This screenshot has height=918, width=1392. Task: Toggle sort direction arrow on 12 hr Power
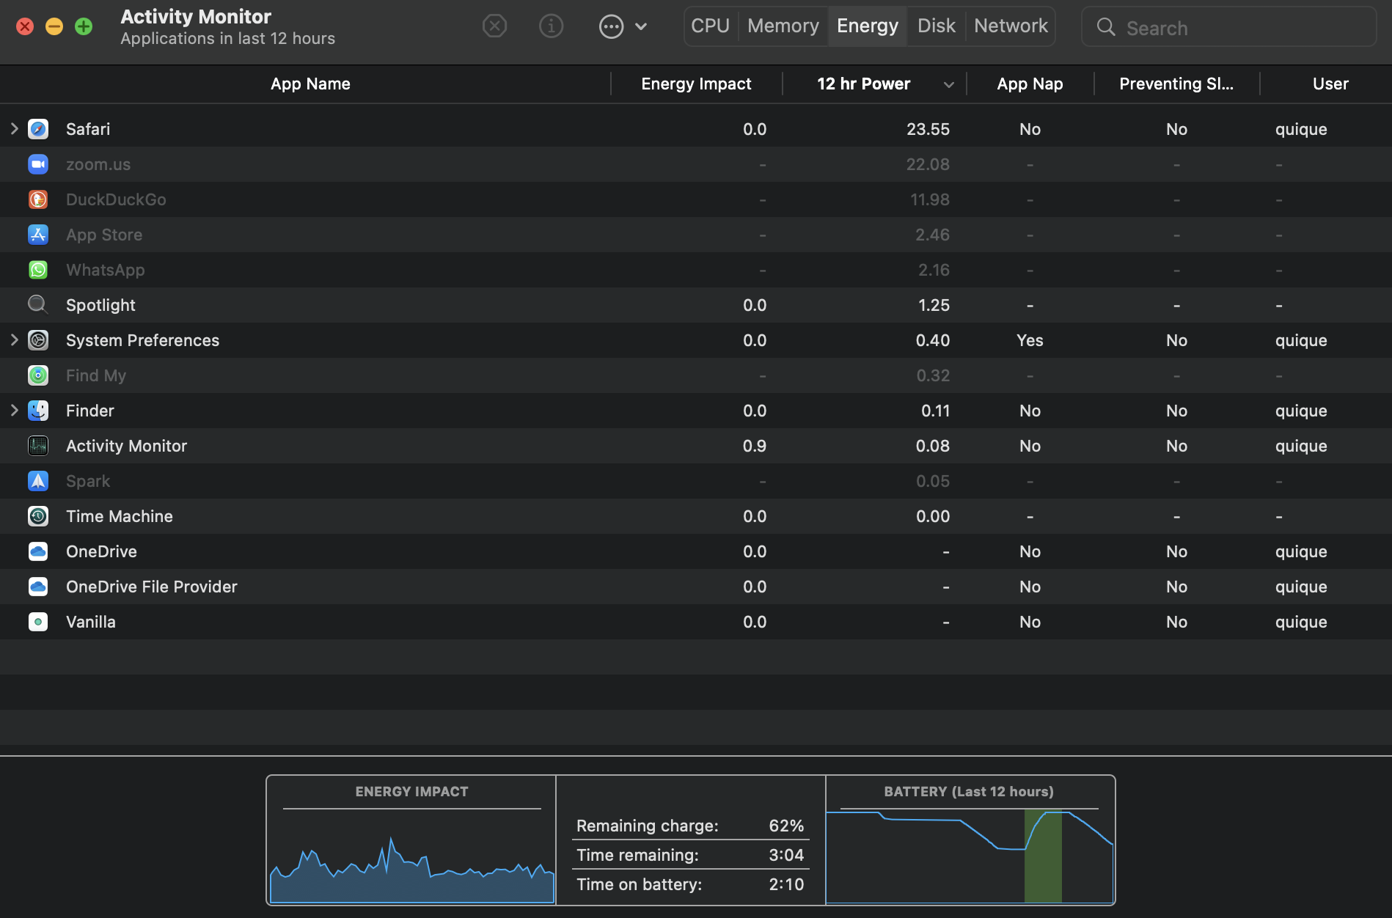tap(948, 85)
